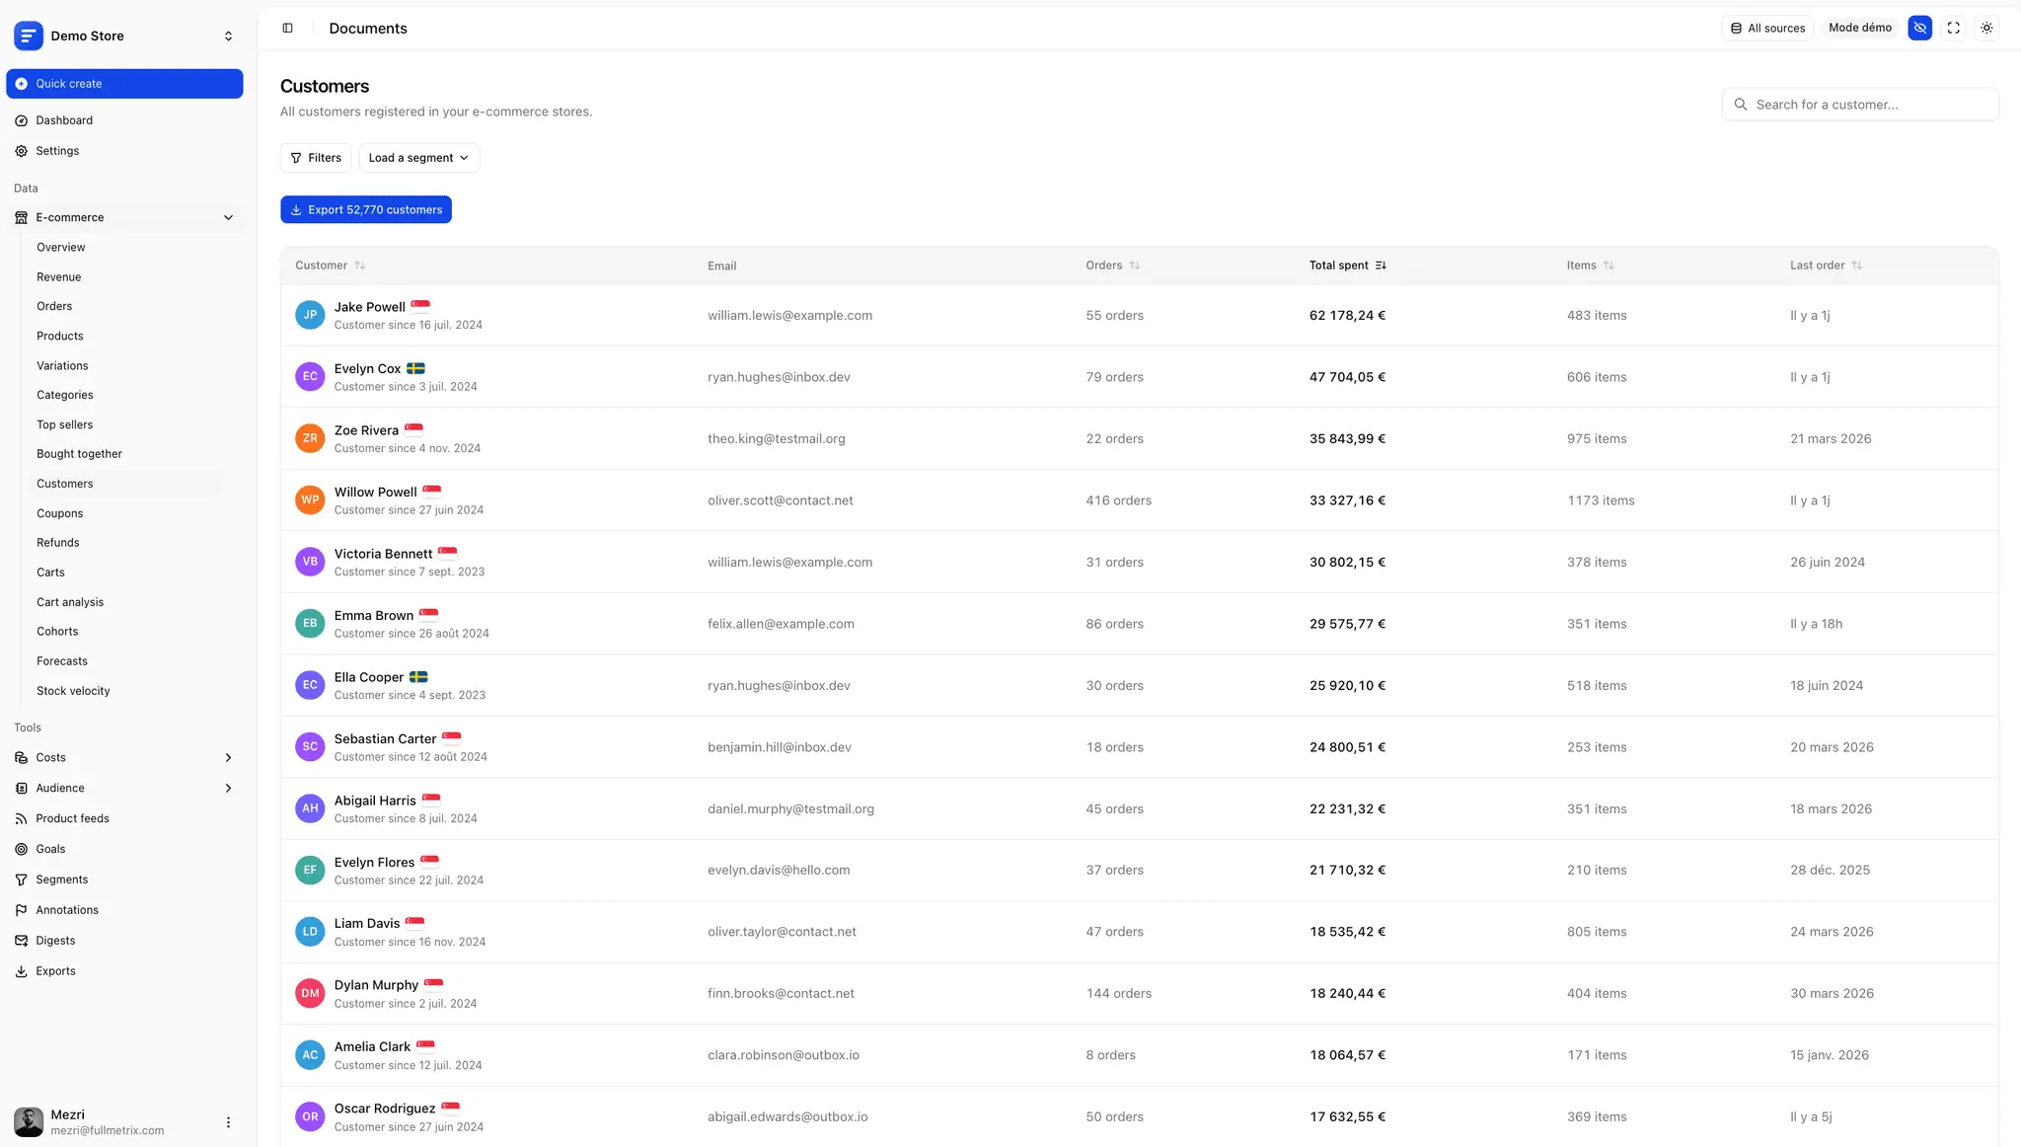Toggle Total spent sort order icon
This screenshot has height=1147, width=2021.
[x=1381, y=266]
